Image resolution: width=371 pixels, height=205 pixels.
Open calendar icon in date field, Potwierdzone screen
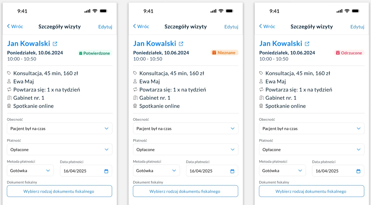tap(106, 171)
